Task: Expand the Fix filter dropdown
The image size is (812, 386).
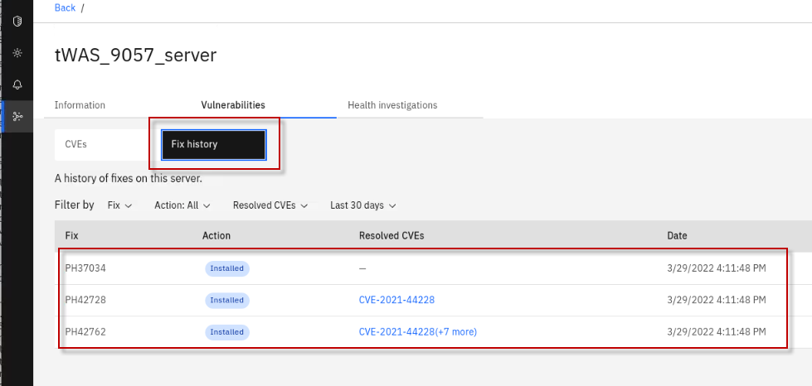Action: (x=119, y=205)
